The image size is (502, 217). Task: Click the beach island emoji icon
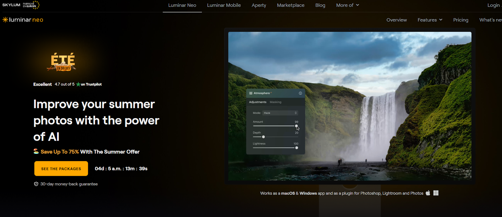(x=36, y=151)
